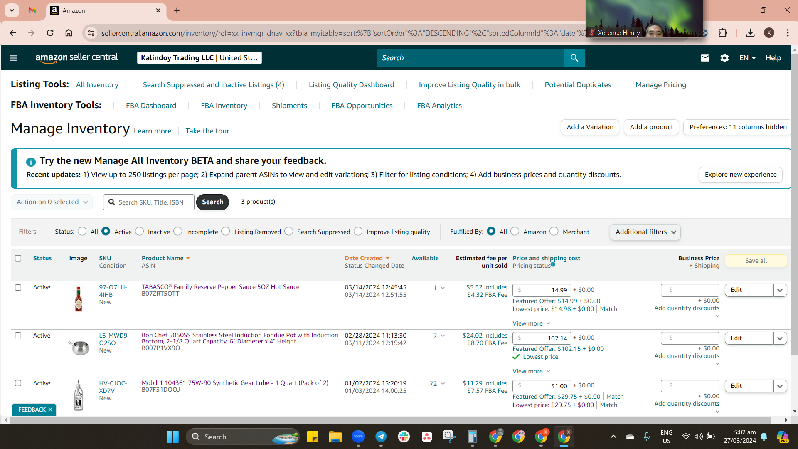Select Fulfilled By Merchant radio
The image size is (798, 449).
554,231
